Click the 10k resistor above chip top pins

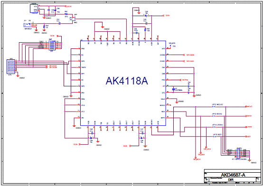[x=145, y=30]
